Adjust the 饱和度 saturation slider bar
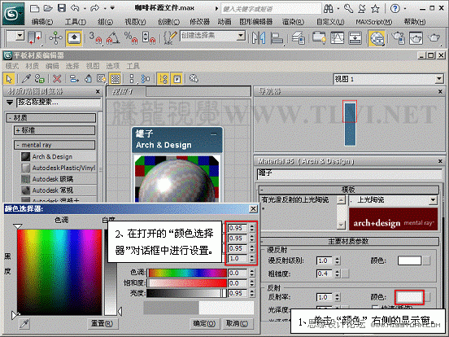This screenshot has width=449, height=337. point(187,283)
